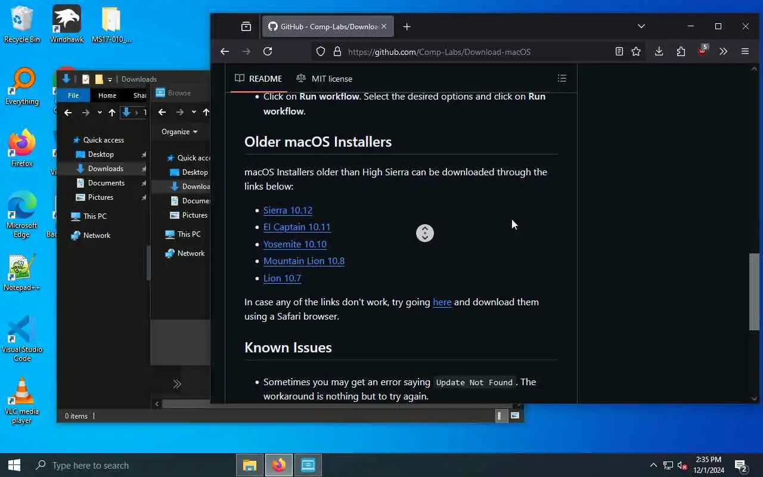The width and height of the screenshot is (763, 477).
Task: Click the Windows taskbar search box
Action: tap(134, 465)
